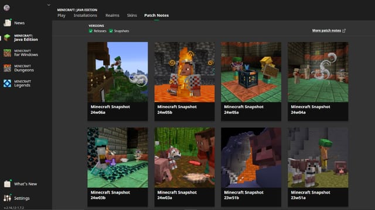
Task: Click the What's New icon
Action: tap(7, 184)
